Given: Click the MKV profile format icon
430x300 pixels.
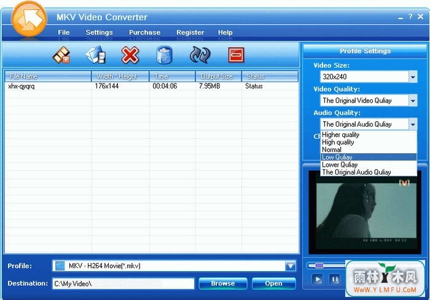Looking at the screenshot, I should [60, 266].
